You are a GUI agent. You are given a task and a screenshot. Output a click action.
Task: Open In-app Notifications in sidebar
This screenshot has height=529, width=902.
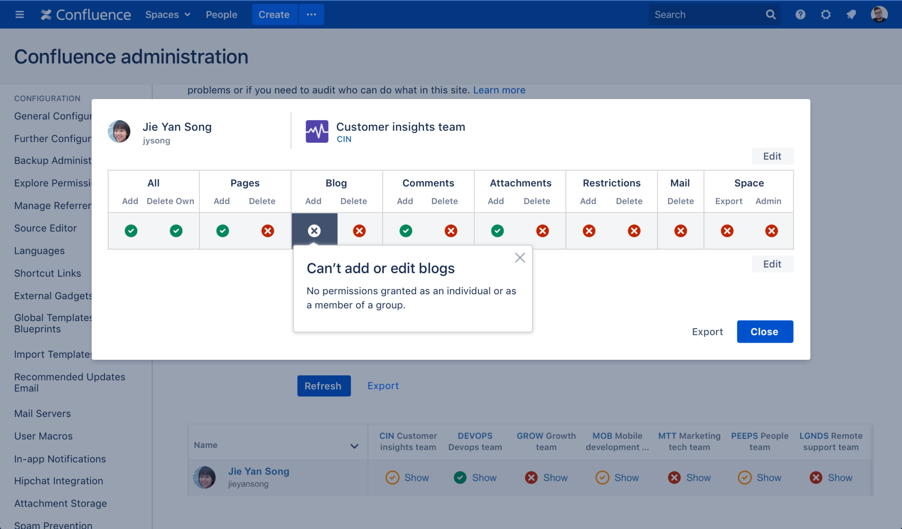tap(60, 459)
